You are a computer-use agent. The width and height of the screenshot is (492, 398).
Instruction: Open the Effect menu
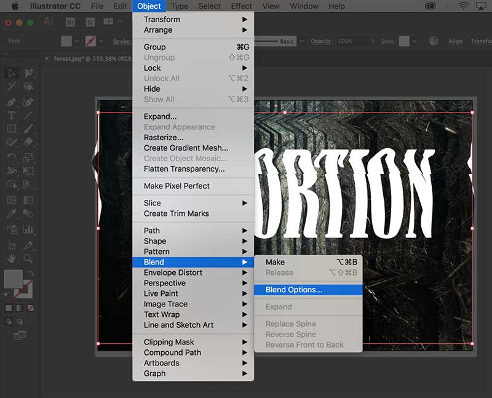pyautogui.click(x=241, y=6)
